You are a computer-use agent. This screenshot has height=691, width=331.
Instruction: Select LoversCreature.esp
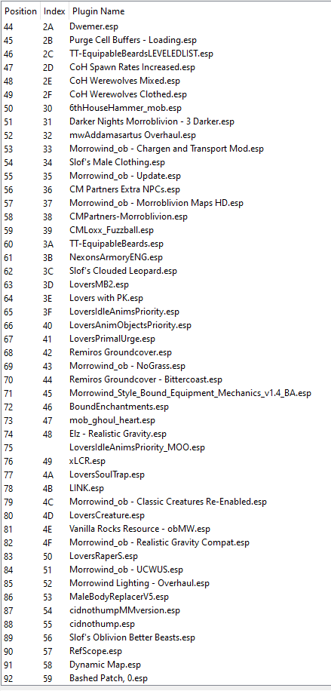coord(106,515)
